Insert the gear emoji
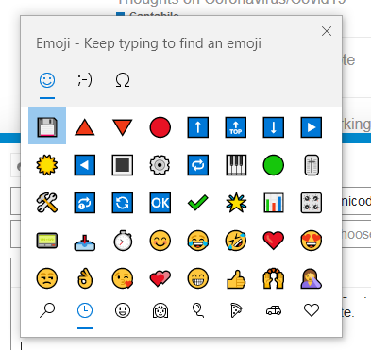Viewport: 371px width, 350px height. [x=160, y=165]
